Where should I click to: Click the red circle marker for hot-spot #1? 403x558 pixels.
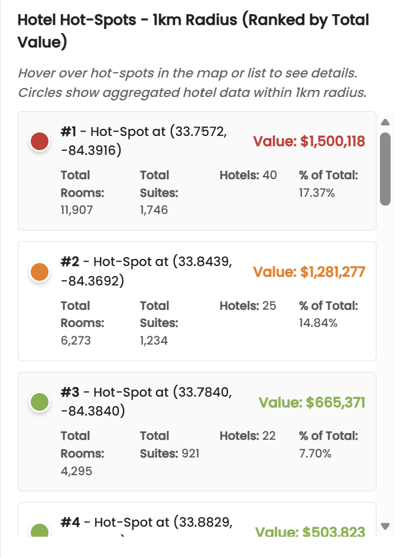point(39,141)
